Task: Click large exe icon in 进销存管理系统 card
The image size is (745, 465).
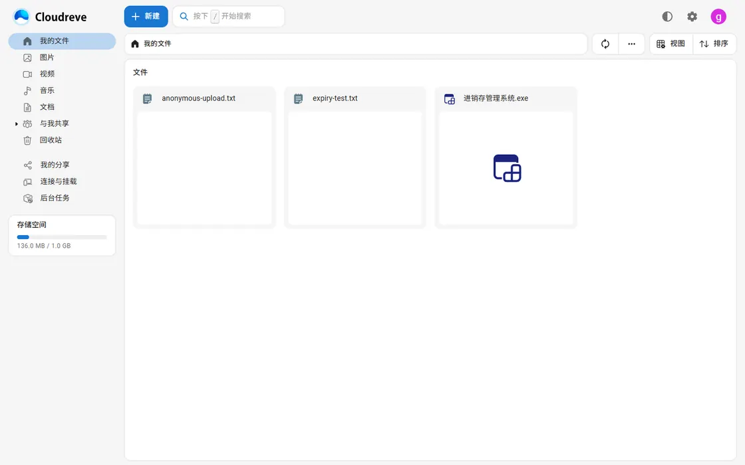Action: click(x=507, y=168)
